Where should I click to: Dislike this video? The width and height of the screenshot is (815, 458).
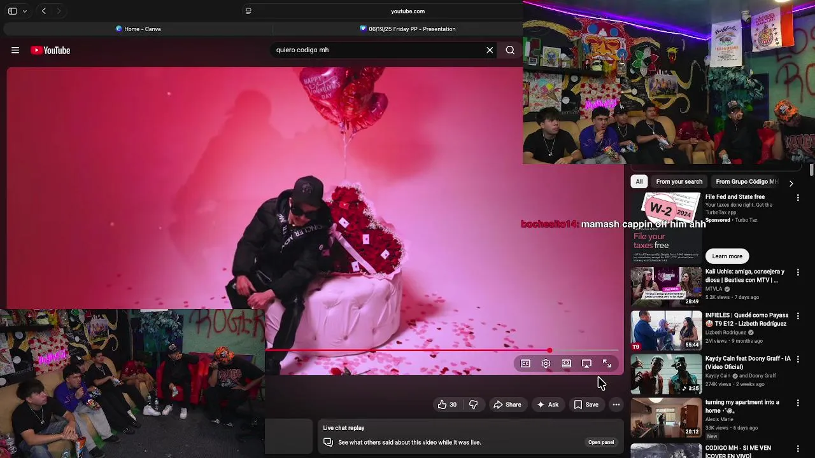click(x=473, y=405)
